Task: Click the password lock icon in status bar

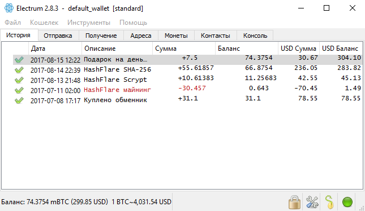Action: (x=294, y=202)
